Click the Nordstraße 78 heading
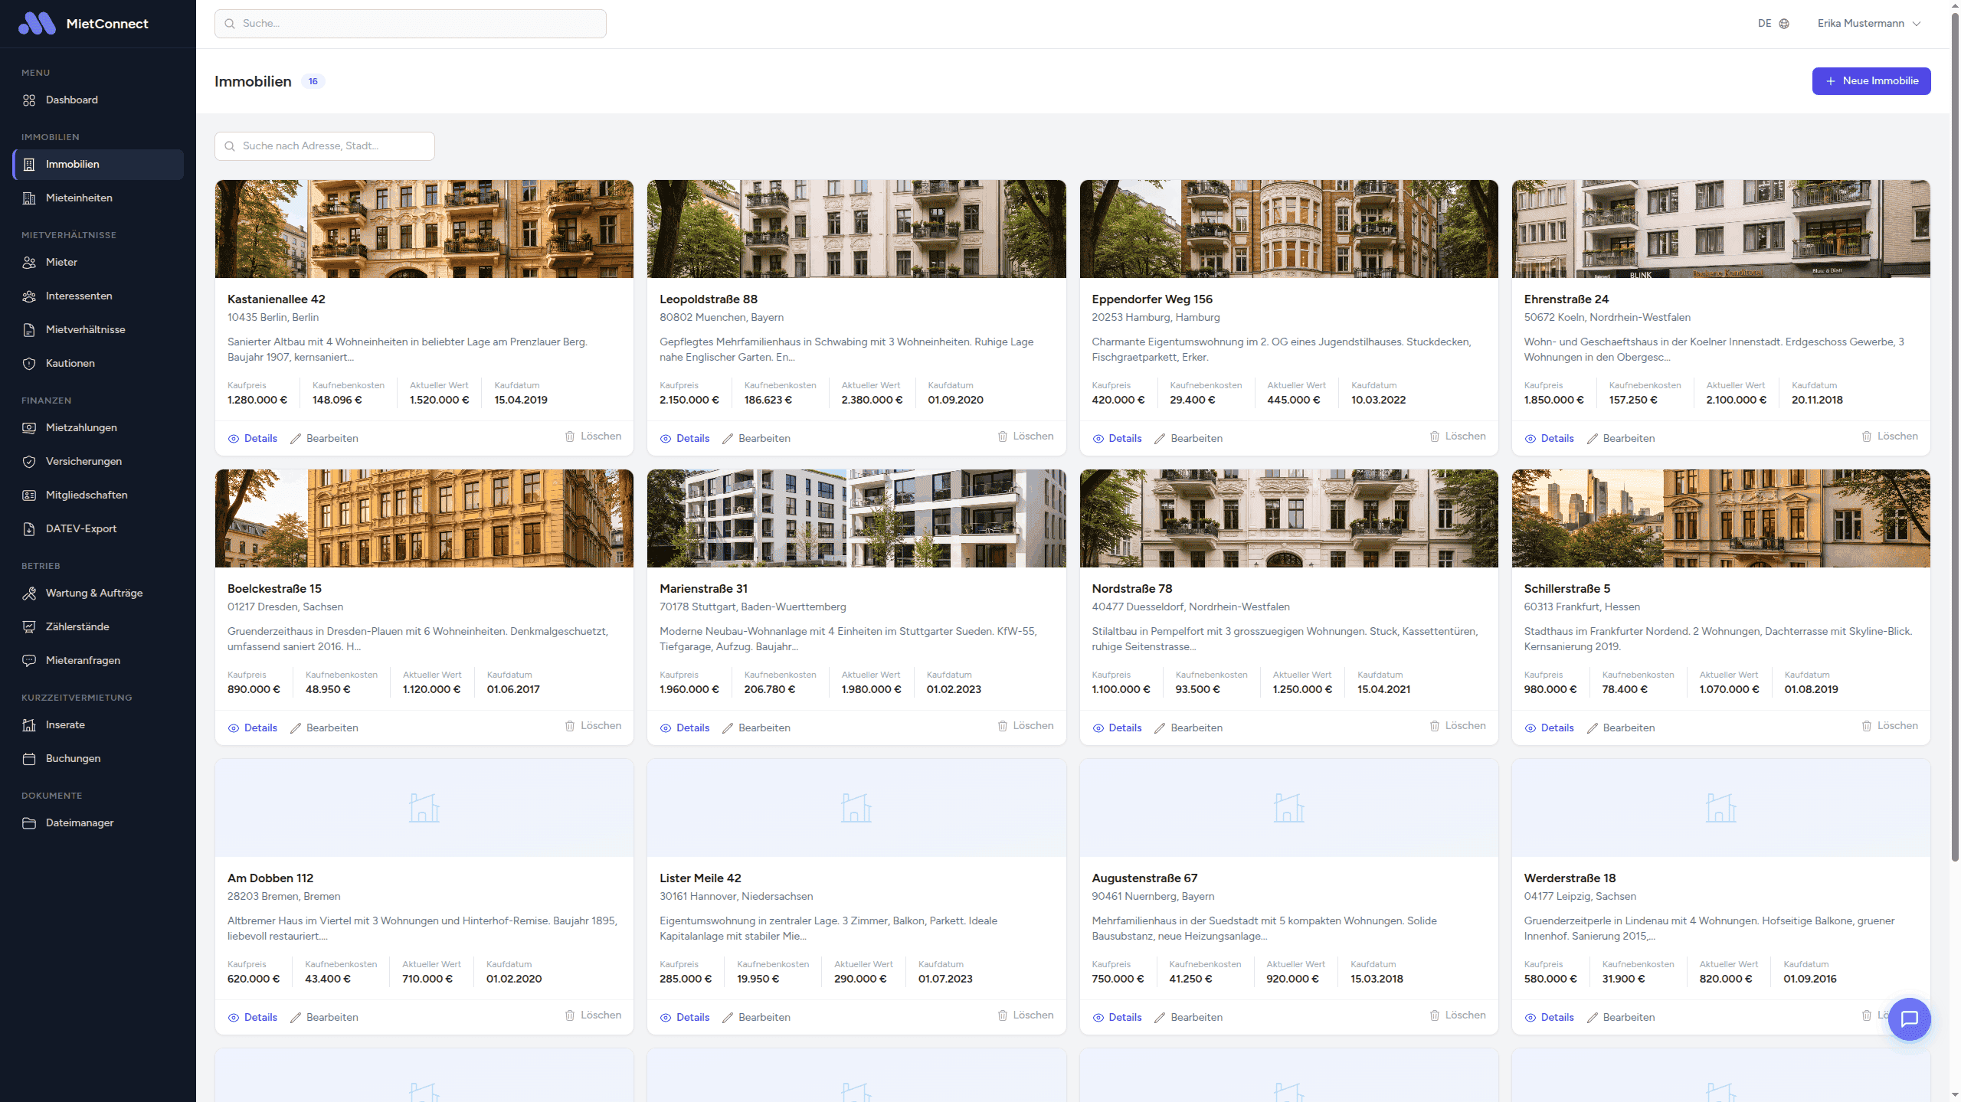The height and width of the screenshot is (1102, 1961). point(1131,589)
